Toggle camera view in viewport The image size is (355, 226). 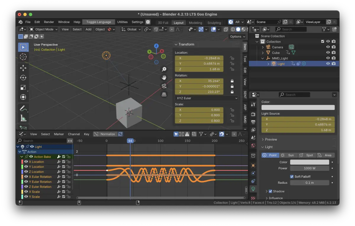click(164, 86)
